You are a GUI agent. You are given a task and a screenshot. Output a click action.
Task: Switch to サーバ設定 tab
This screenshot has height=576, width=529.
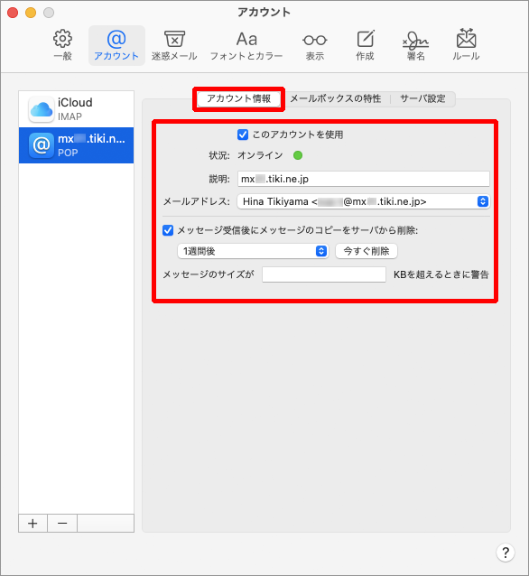(x=422, y=98)
